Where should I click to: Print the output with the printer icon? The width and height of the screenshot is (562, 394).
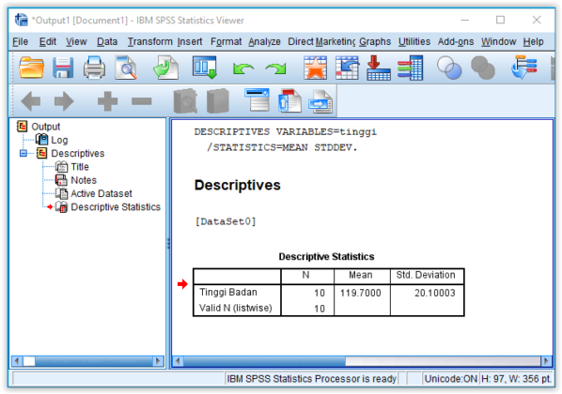pyautogui.click(x=94, y=68)
